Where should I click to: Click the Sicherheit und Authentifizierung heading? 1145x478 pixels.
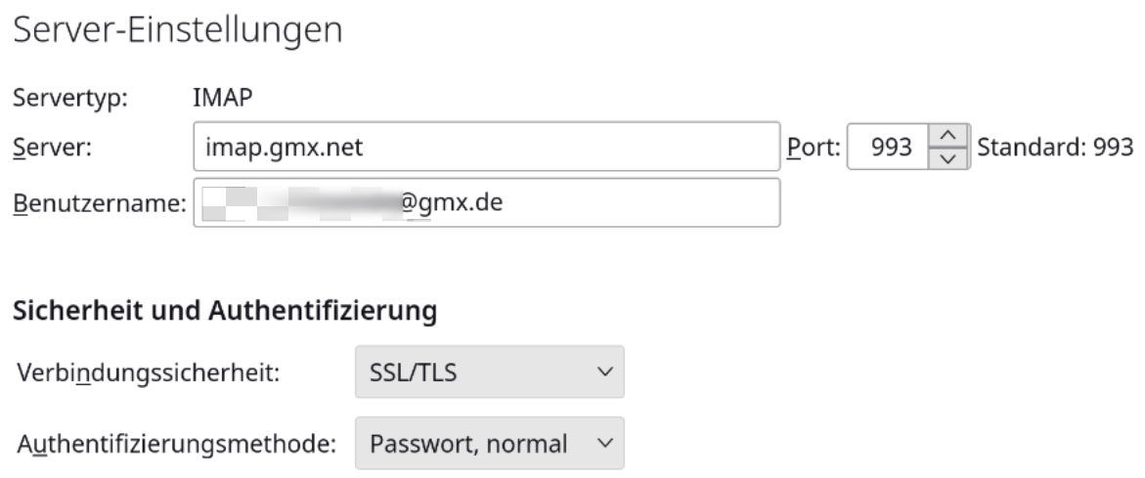(223, 312)
